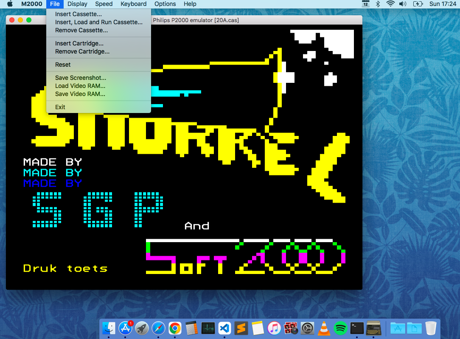This screenshot has width=460, height=339.
Task: Open Launchpad rocket icon in the dock
Action: tap(142, 328)
